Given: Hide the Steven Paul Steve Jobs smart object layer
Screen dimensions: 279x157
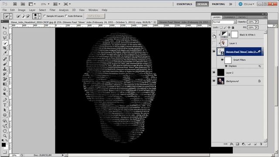Looking at the screenshot, I should tap(214, 51).
